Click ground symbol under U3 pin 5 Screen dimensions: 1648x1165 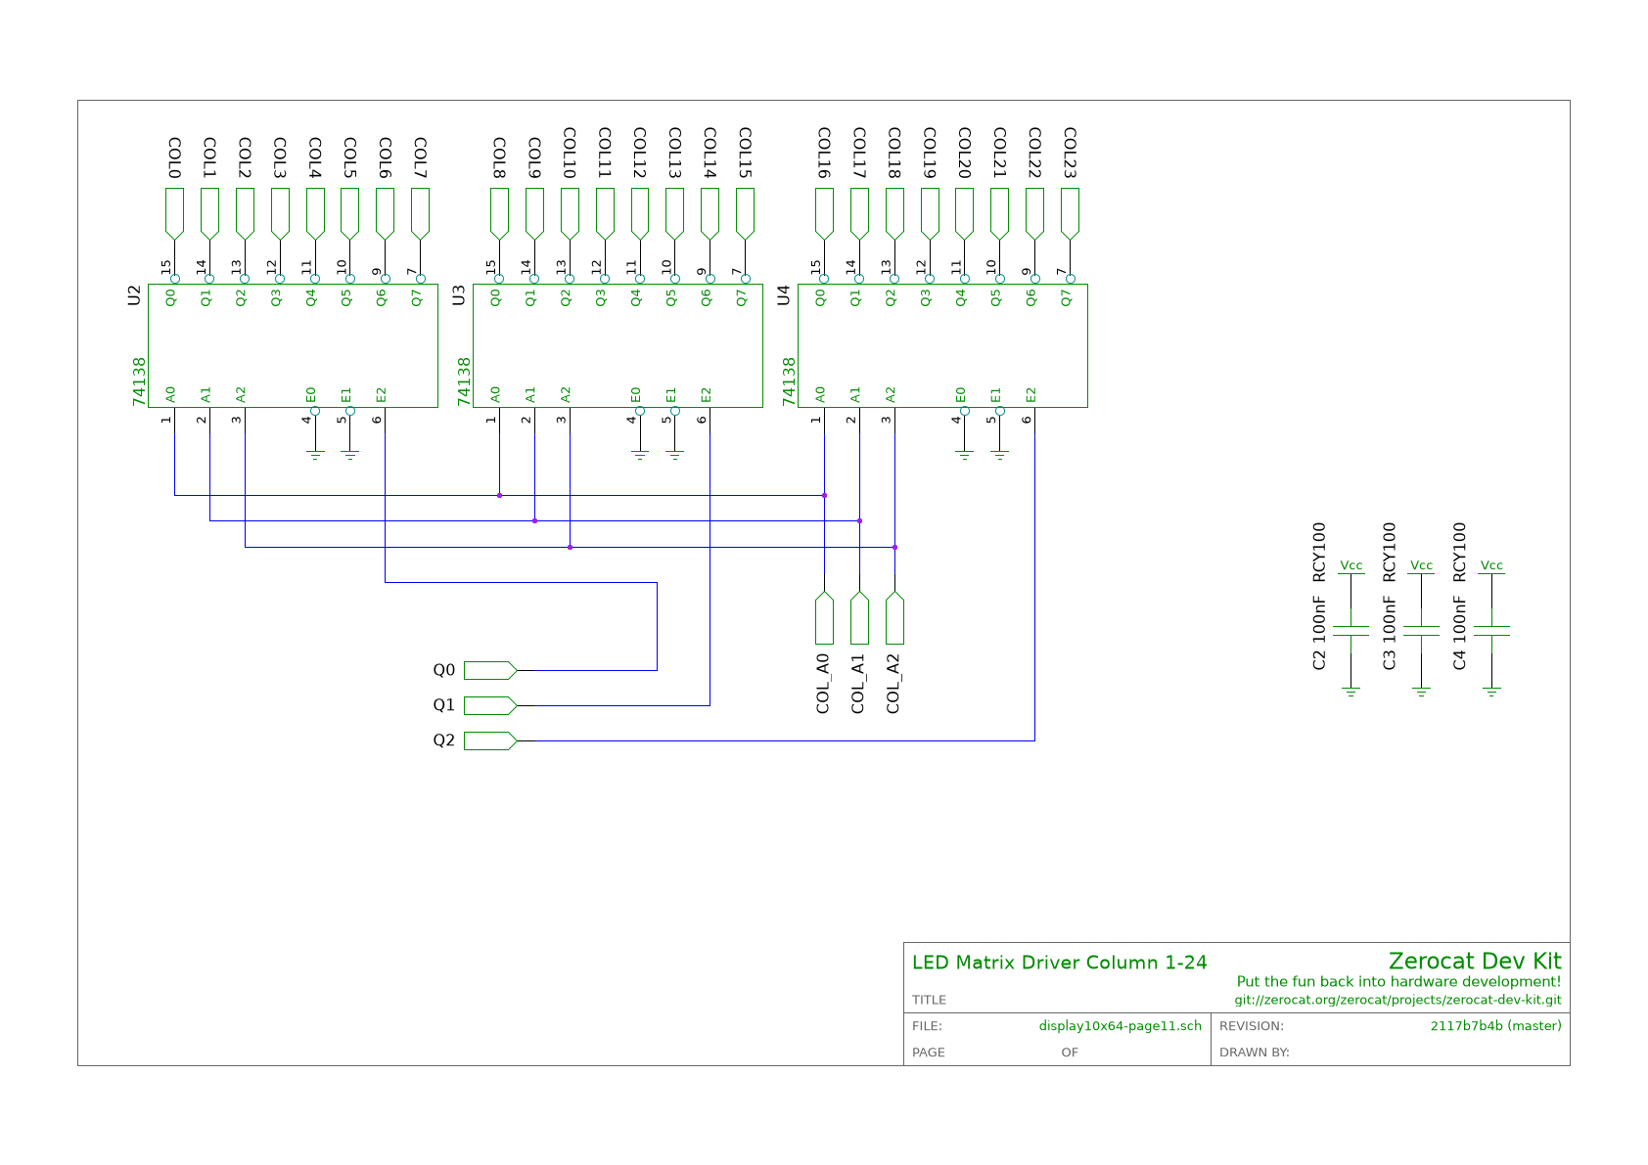coord(674,455)
